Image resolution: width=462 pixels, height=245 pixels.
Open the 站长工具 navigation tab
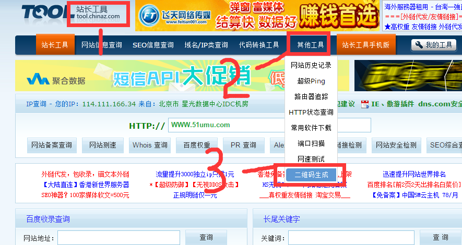point(55,45)
